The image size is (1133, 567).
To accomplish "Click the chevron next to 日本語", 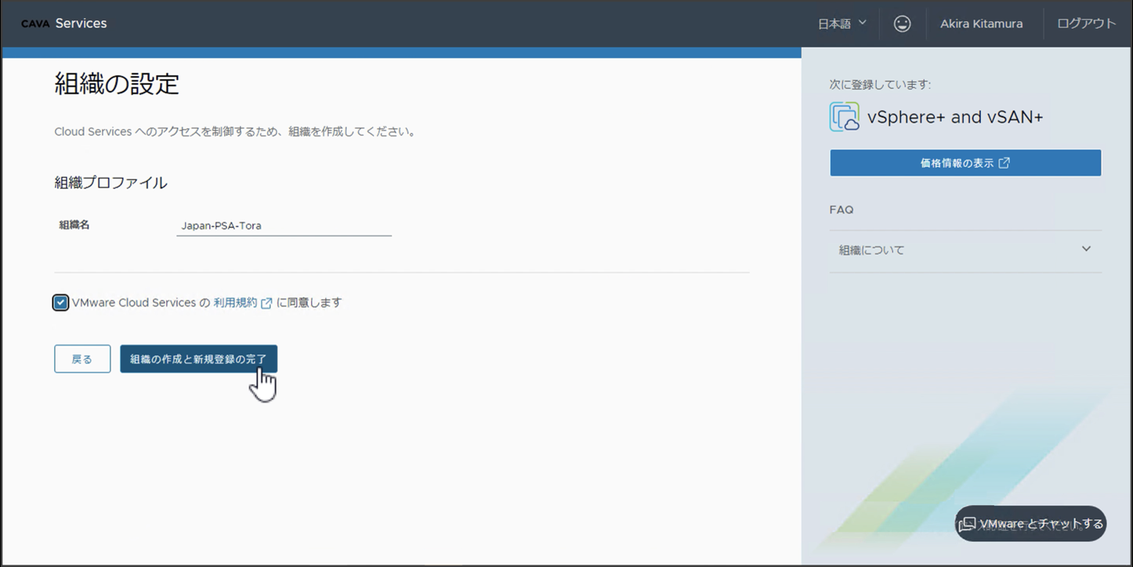I will 862,23.
